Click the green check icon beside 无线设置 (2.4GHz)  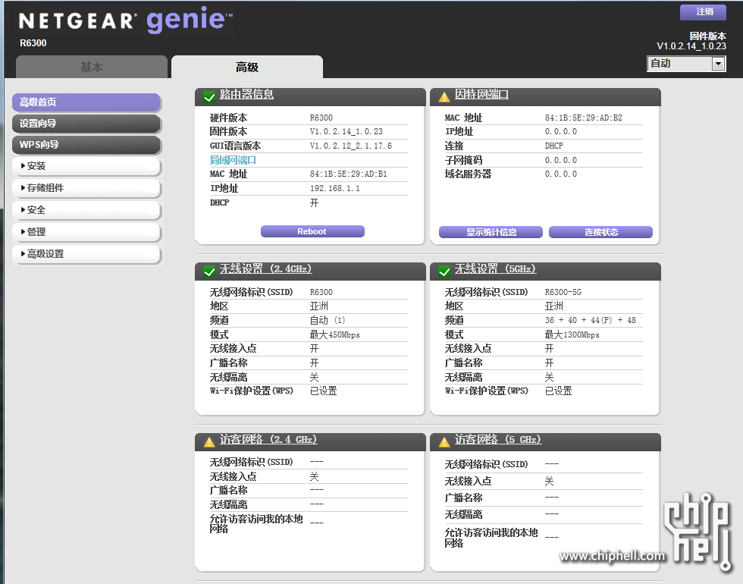[x=209, y=272]
